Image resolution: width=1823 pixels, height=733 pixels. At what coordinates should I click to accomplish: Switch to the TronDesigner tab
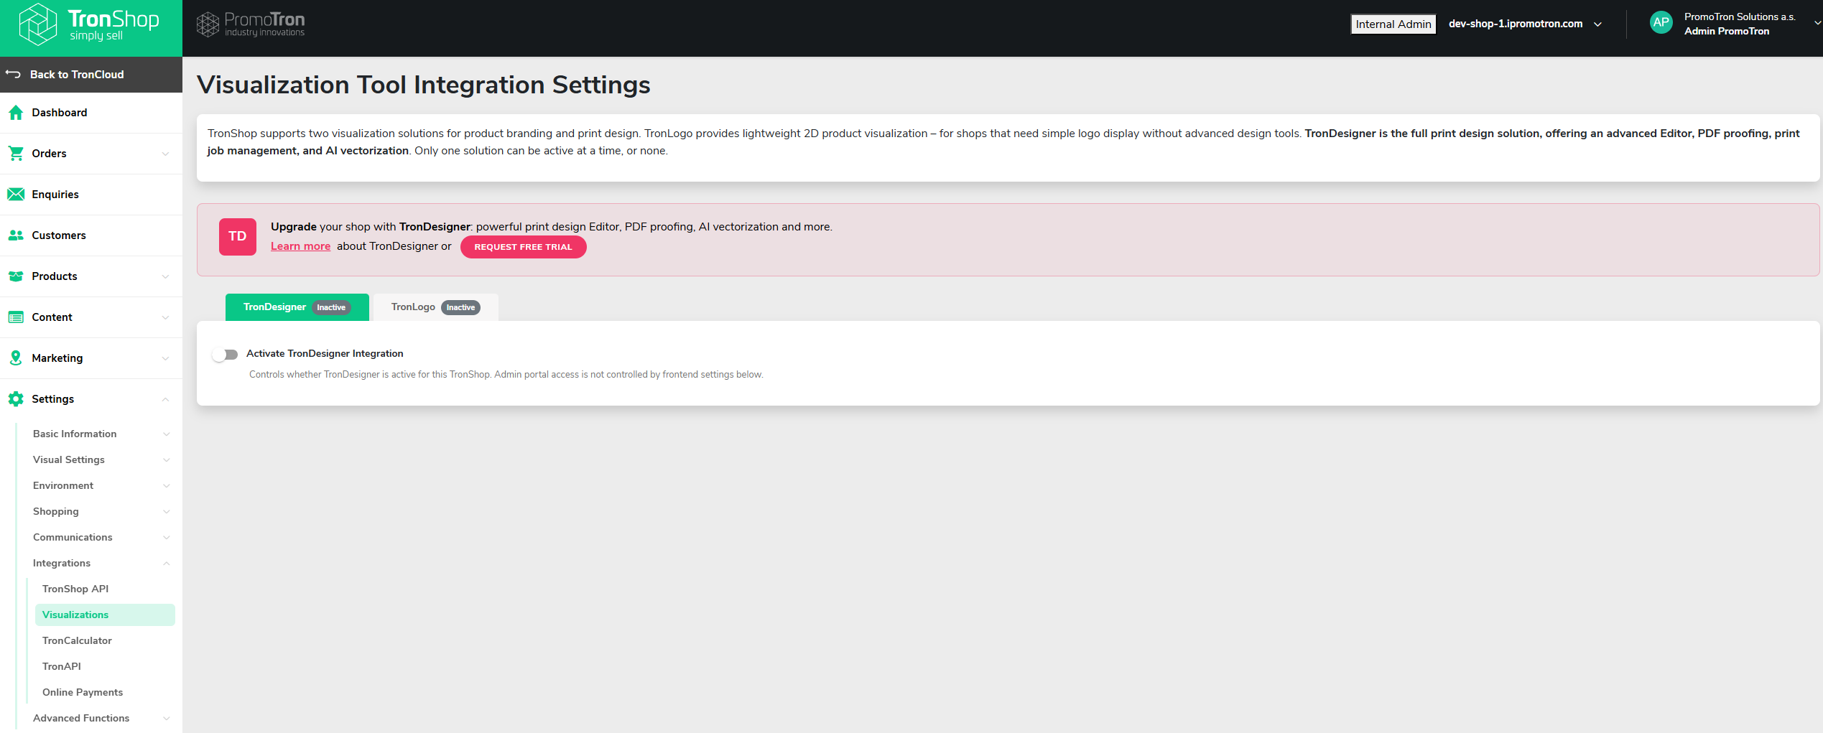click(x=297, y=307)
